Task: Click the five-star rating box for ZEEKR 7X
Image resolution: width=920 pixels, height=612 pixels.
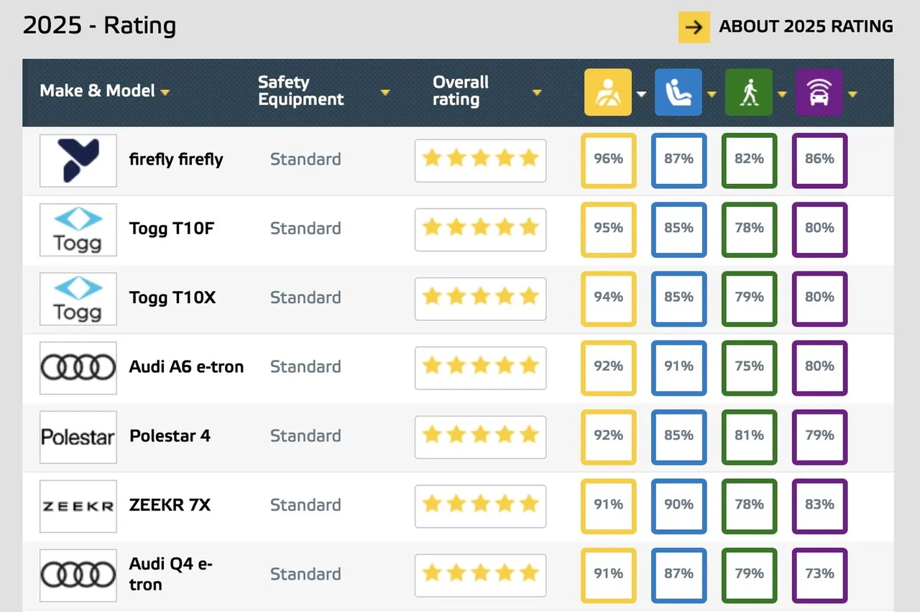Action: click(480, 506)
